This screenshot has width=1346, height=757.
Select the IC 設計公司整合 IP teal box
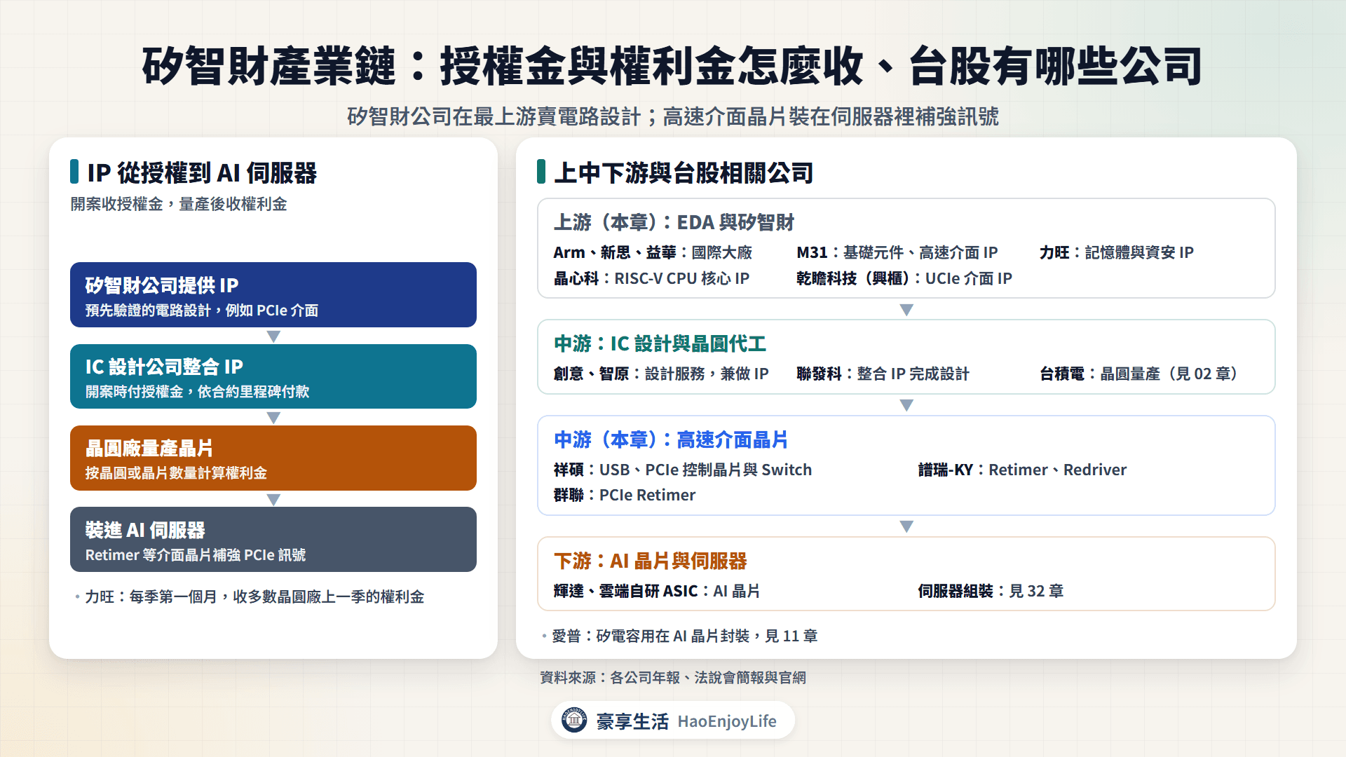pyautogui.click(x=273, y=376)
